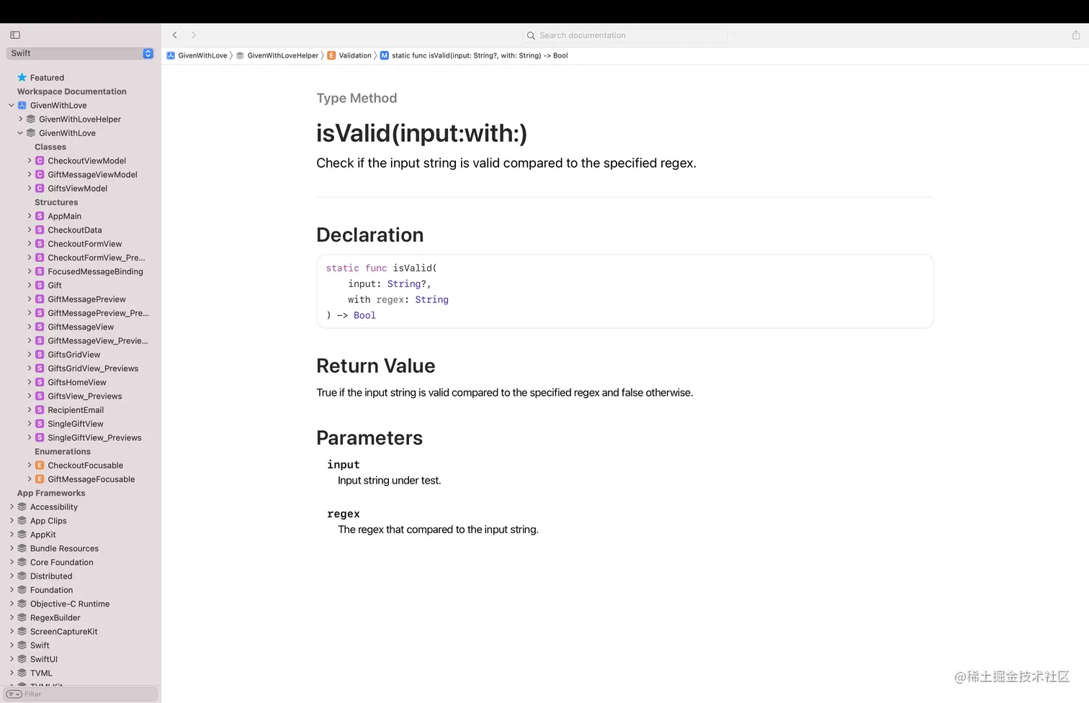The width and height of the screenshot is (1089, 703).
Task: Click the CheckoutViewModel class icon
Action: (x=40, y=161)
